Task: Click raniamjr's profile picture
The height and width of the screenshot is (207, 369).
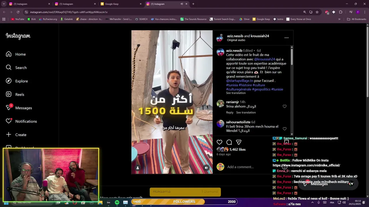Action: pos(220,103)
